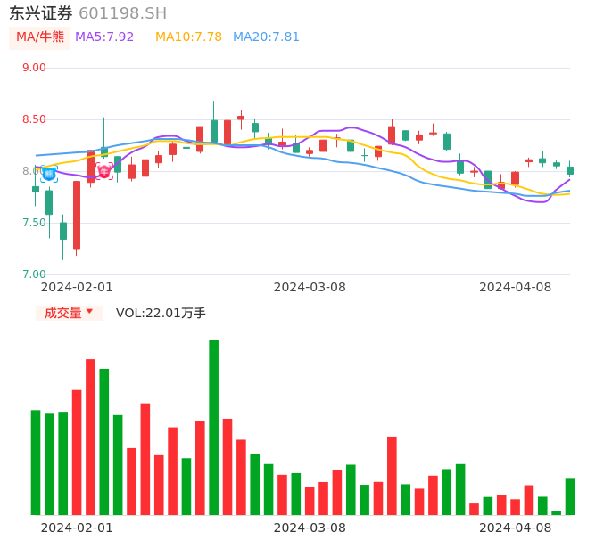
Task: Click the MA20:7.81 legend label
Action: click(x=266, y=37)
